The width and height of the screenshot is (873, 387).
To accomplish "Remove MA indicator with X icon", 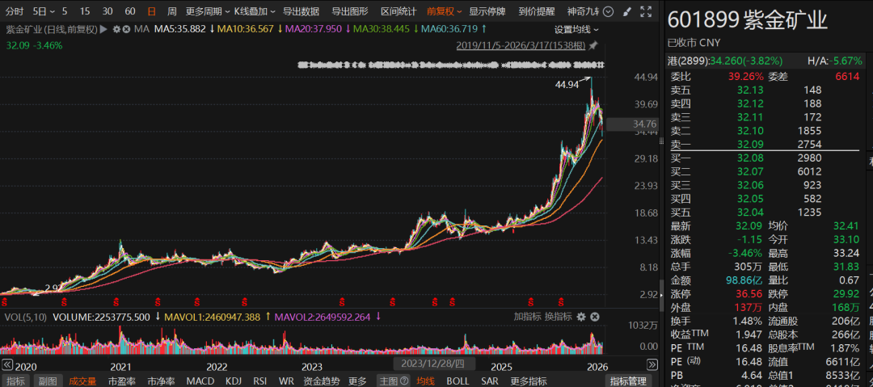I will (x=126, y=29).
